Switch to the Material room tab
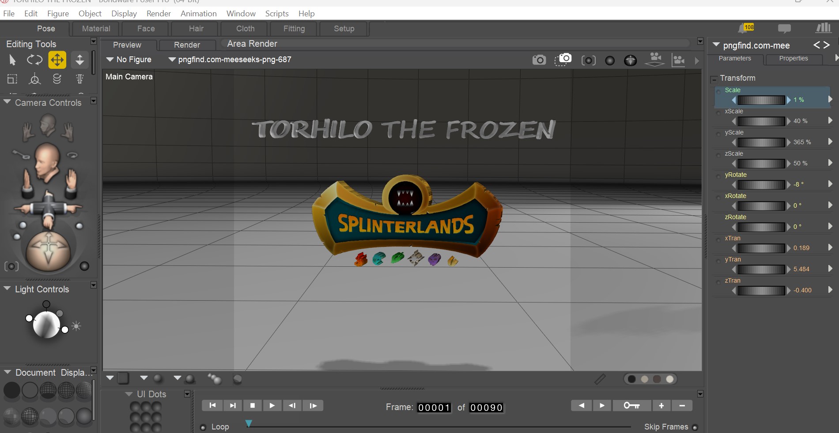 [96, 29]
